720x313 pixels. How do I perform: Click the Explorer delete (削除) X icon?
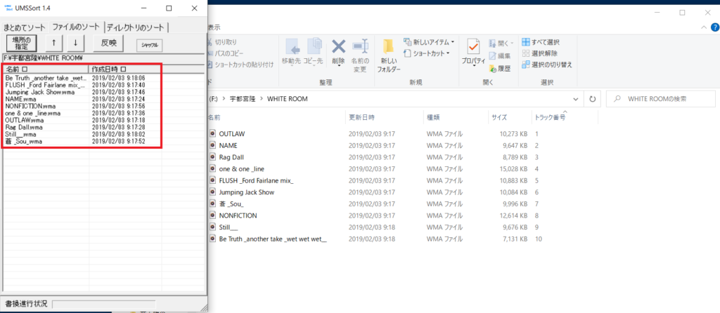click(338, 47)
